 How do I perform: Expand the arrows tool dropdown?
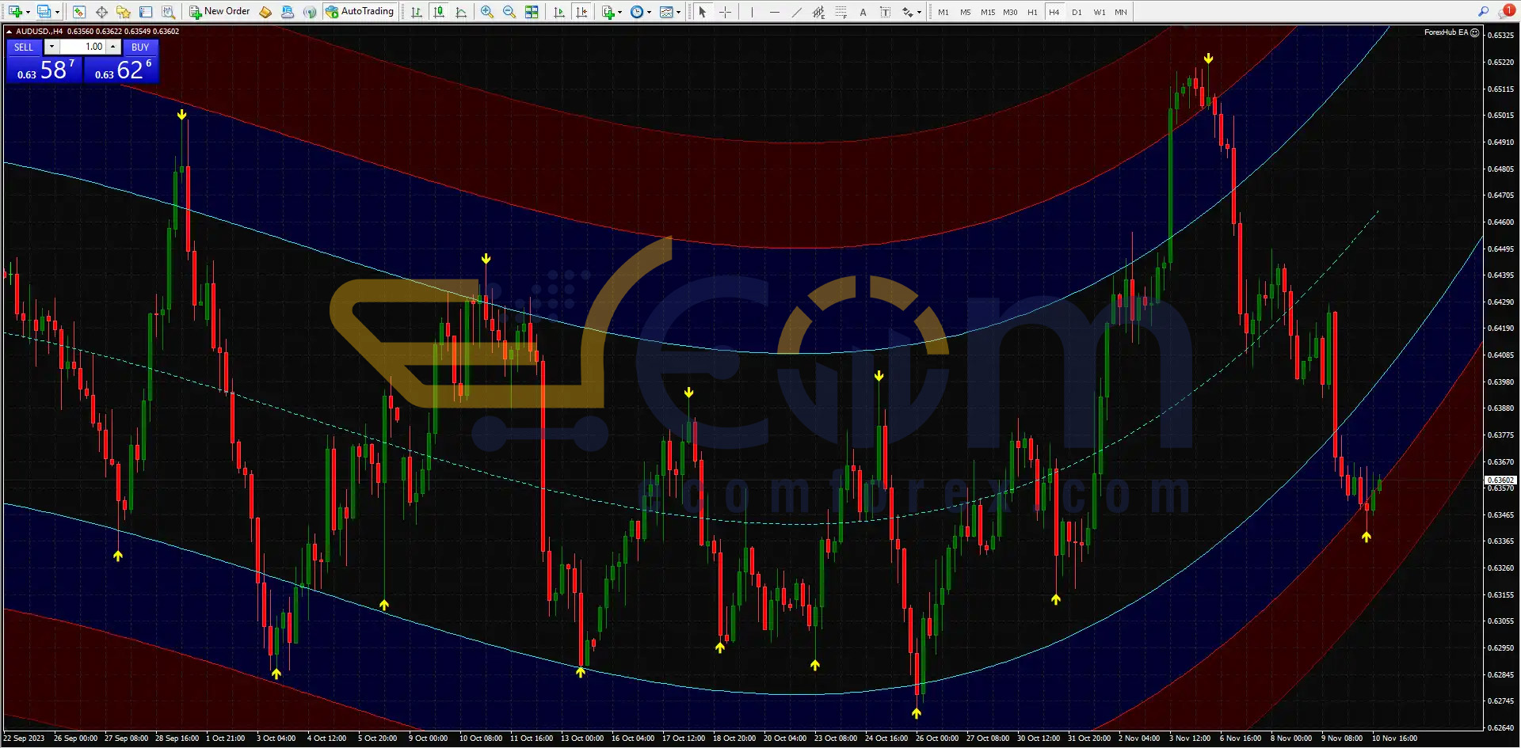(919, 12)
